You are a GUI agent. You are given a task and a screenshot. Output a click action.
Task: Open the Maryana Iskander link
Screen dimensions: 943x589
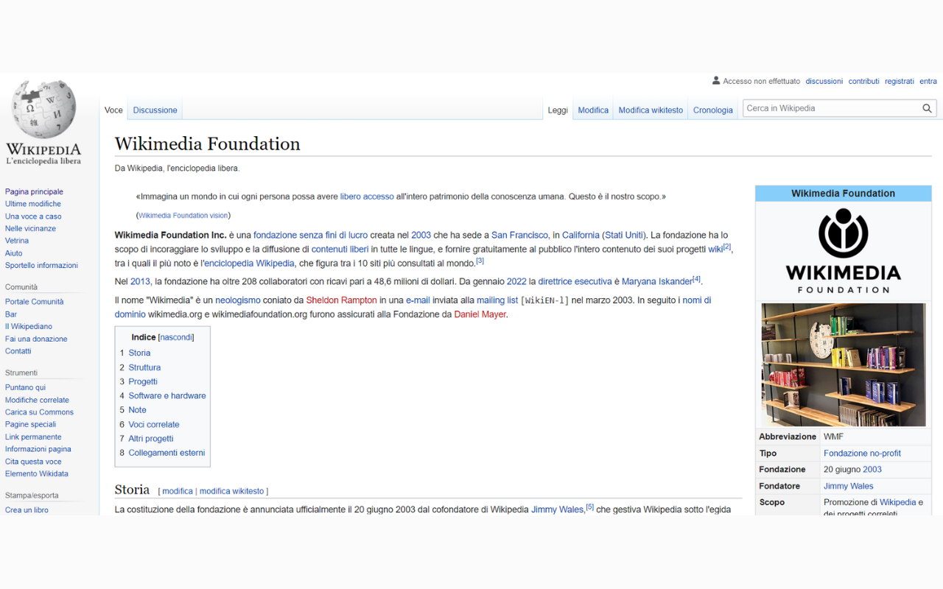[x=657, y=281]
